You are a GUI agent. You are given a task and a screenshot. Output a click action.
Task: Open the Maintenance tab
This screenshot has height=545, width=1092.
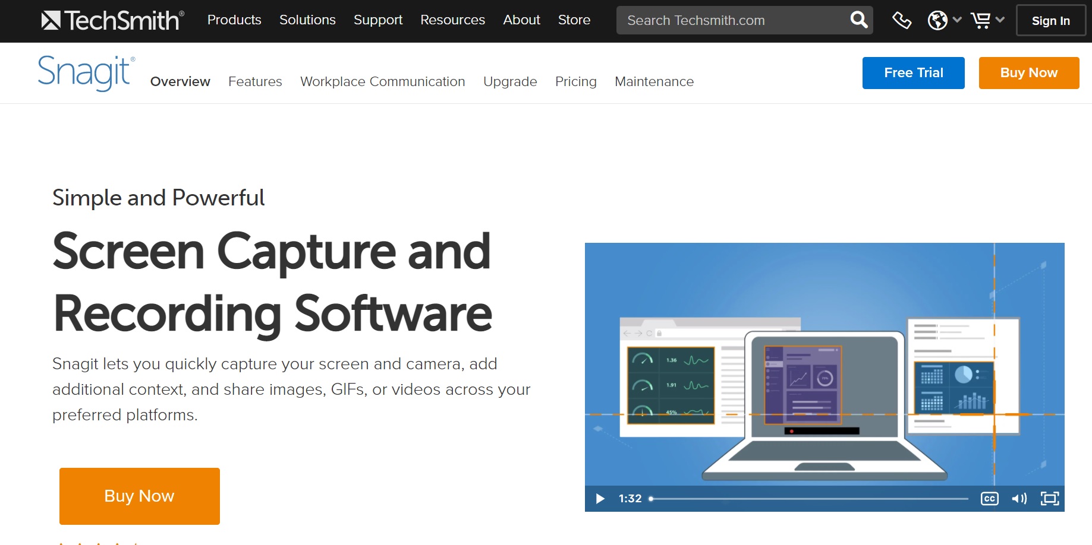(654, 81)
